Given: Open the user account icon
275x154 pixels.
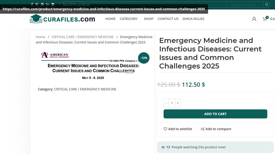Looking at the screenshot, I should point(254,19).
